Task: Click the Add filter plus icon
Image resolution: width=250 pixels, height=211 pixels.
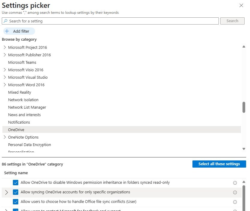Action: (7, 31)
